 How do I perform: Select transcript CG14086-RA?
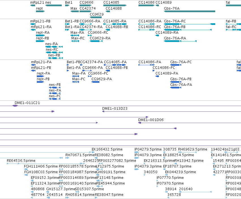(x=150, y=21)
